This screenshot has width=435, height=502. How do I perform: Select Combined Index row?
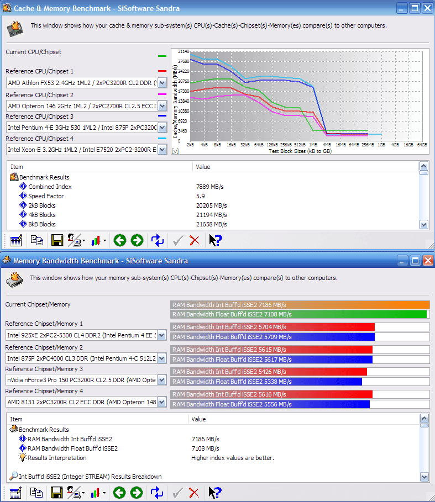click(213, 187)
